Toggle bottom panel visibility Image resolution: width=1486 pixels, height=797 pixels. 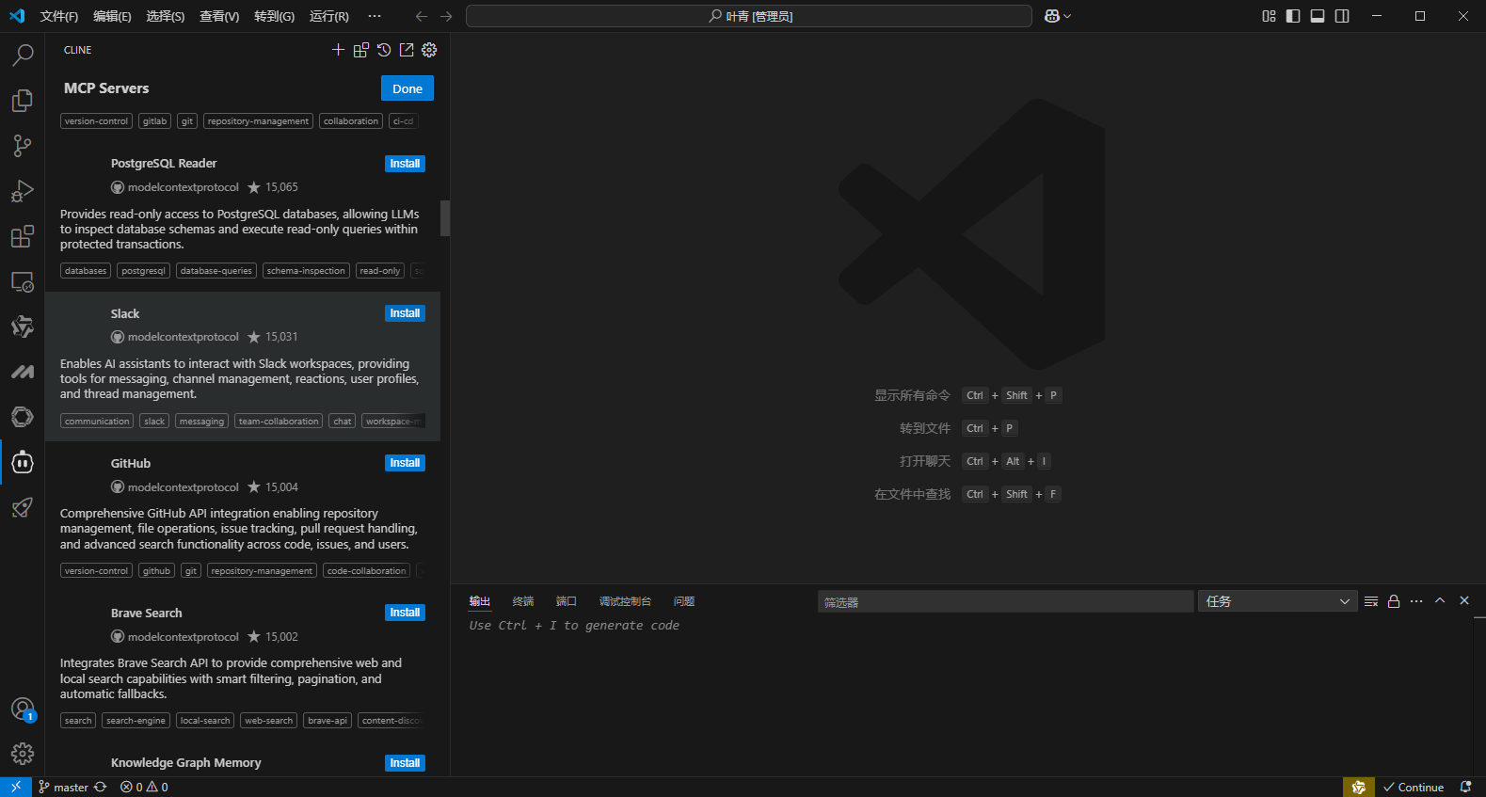(x=1318, y=16)
